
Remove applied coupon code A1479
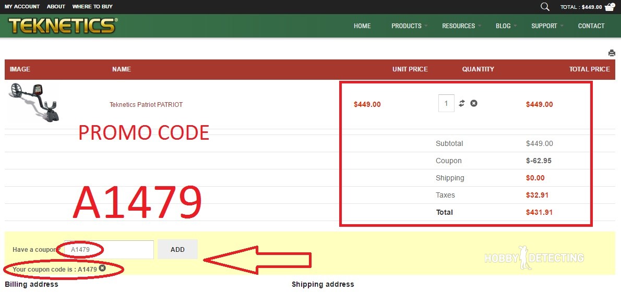102,268
